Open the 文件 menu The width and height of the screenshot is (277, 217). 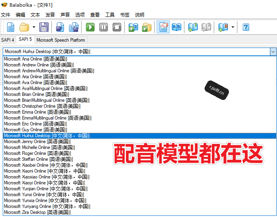pos(5,15)
